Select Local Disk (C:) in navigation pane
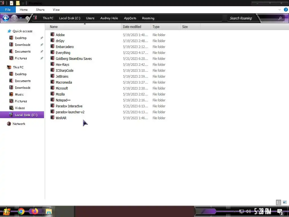The image size is (289, 217). click(x=22, y=115)
